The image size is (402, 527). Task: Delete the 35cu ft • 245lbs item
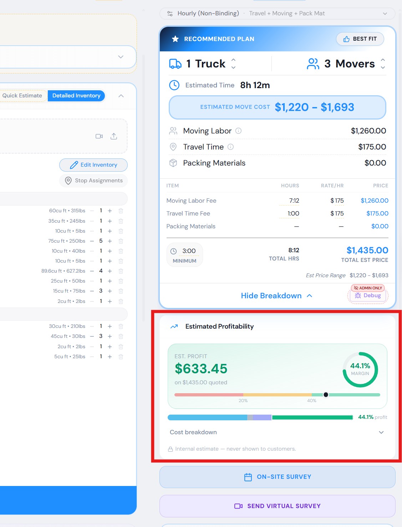(121, 221)
